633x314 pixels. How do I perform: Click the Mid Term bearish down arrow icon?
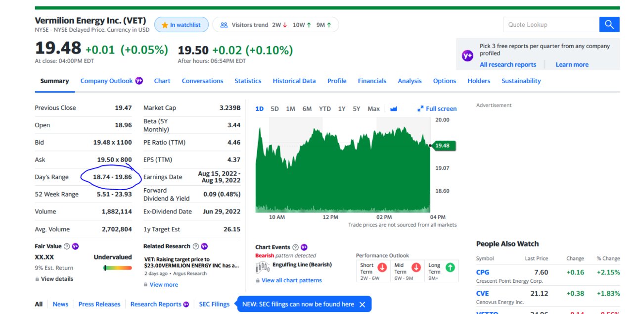click(x=416, y=267)
